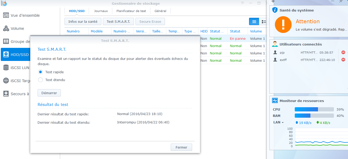
Task: Click the RAM usage bar
Action: (314, 116)
